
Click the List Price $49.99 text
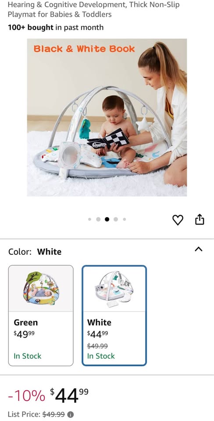point(36,414)
